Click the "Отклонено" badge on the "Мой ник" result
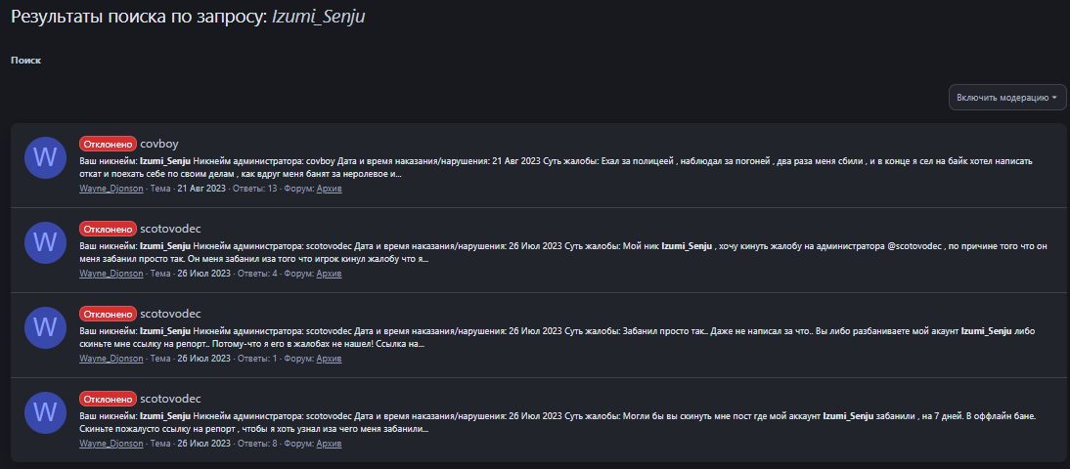 click(x=108, y=229)
